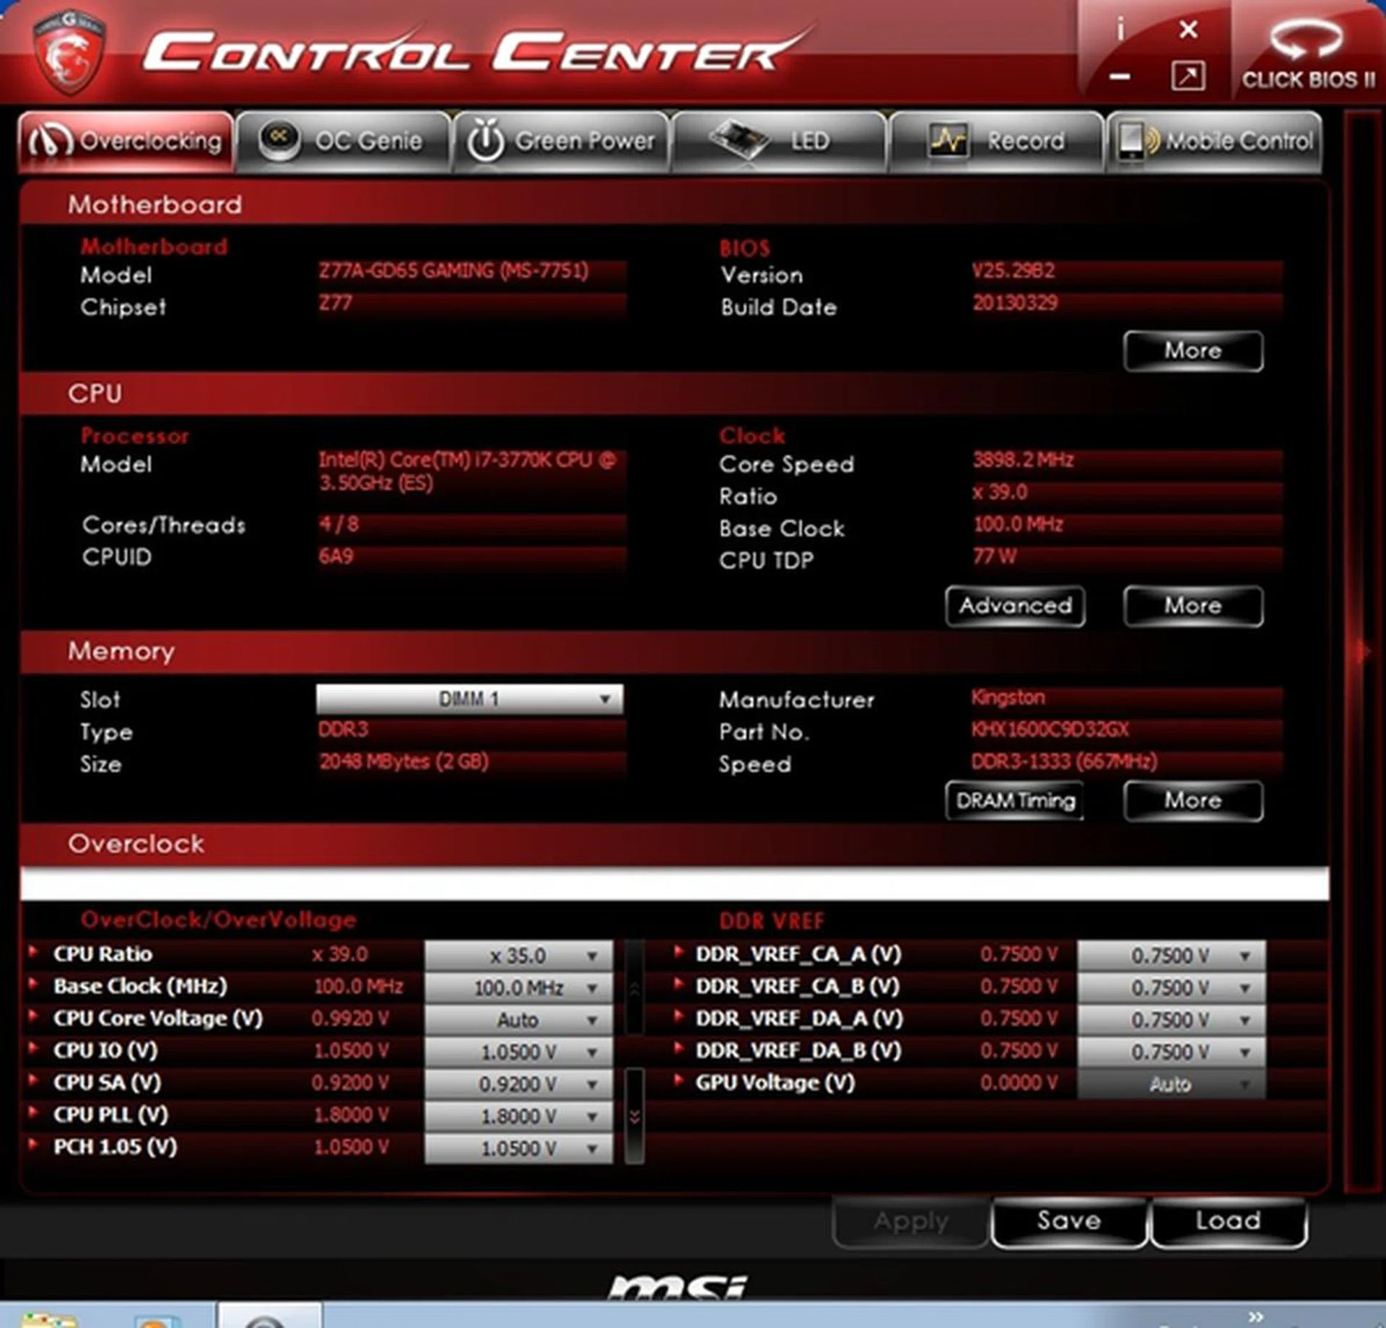Click the Click BIOS II refresh icon
Screen dimensions: 1386x1328
pyautogui.click(x=1306, y=38)
